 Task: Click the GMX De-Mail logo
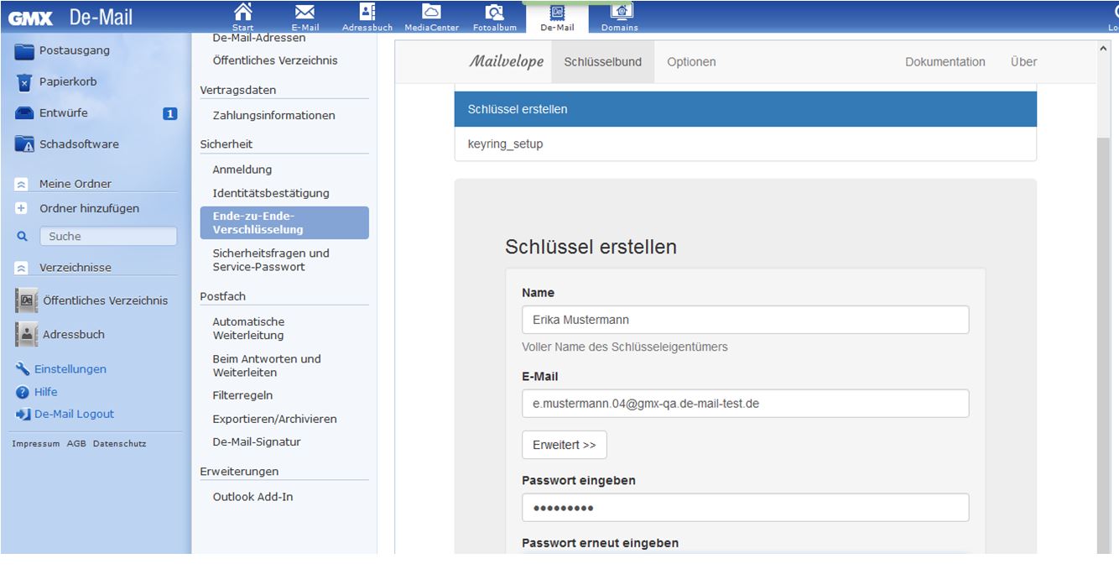click(x=70, y=17)
